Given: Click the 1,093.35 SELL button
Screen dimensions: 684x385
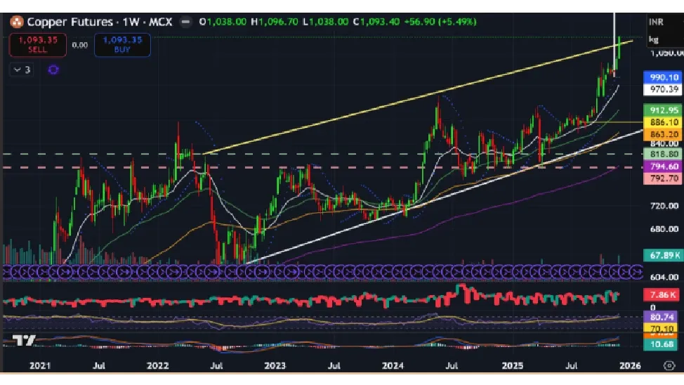Looking at the screenshot, I should coord(37,44).
